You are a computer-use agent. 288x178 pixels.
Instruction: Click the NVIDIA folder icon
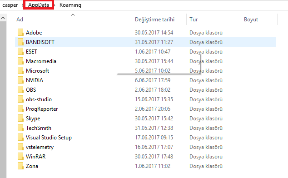pos(20,80)
